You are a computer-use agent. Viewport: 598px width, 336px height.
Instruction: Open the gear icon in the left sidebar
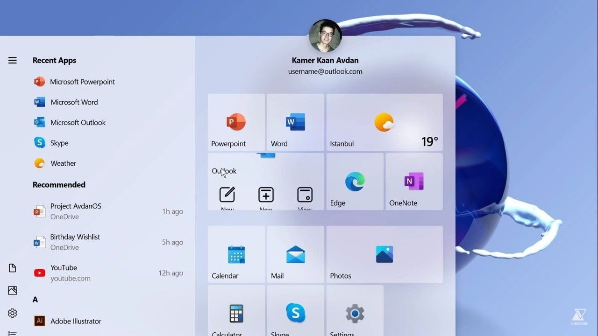pos(13,313)
